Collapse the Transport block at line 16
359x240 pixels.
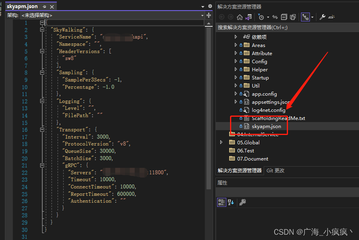42,130
